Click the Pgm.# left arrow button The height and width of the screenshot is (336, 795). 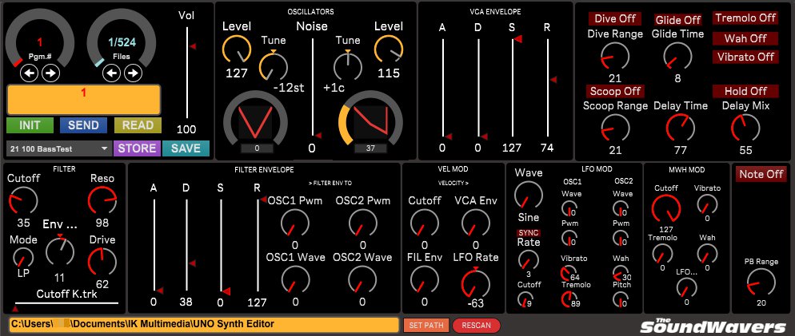pyautogui.click(x=30, y=73)
